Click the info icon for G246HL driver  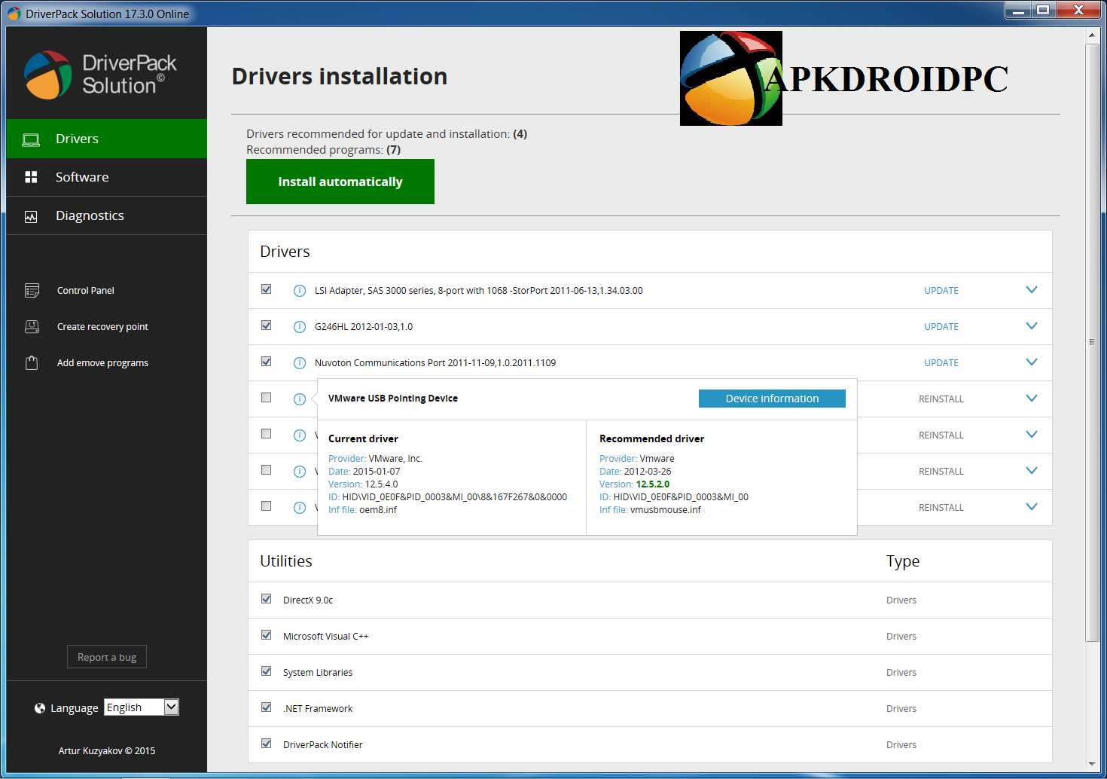[299, 327]
